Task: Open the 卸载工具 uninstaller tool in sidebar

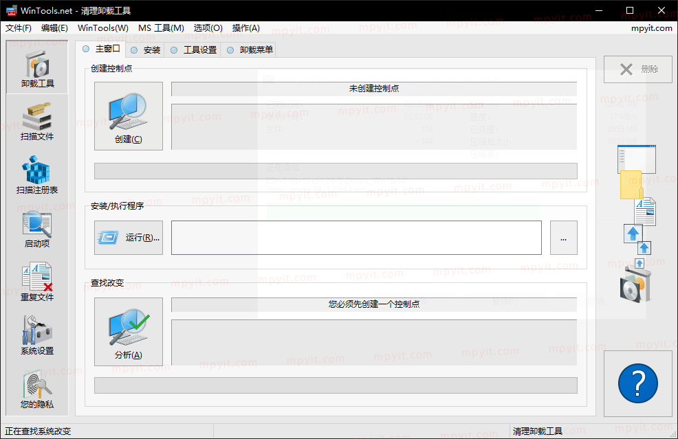Action: [37, 67]
